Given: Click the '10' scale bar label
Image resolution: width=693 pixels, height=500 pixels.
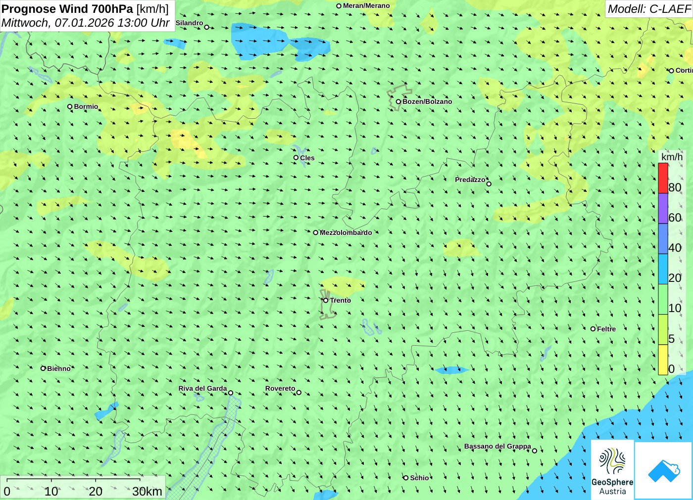Looking at the screenshot, I should pos(51,491).
